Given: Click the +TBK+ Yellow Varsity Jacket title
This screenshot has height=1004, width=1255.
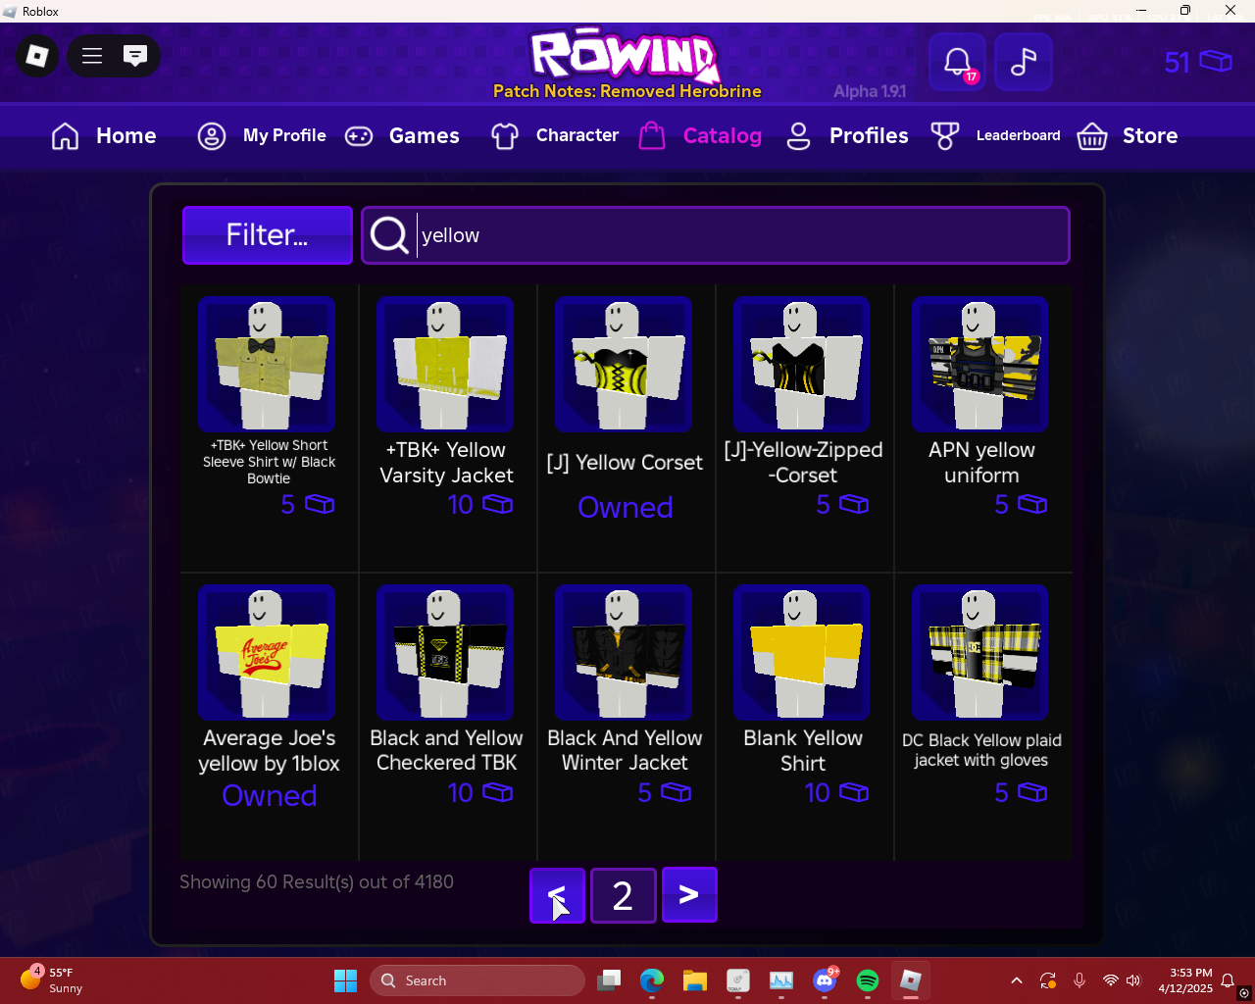Looking at the screenshot, I should (446, 463).
